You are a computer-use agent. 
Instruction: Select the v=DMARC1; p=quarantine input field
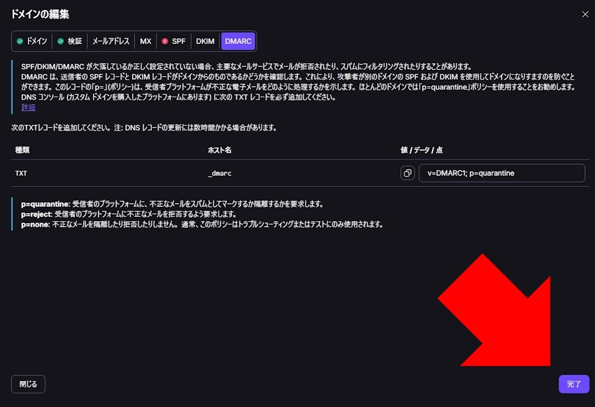tap(502, 173)
